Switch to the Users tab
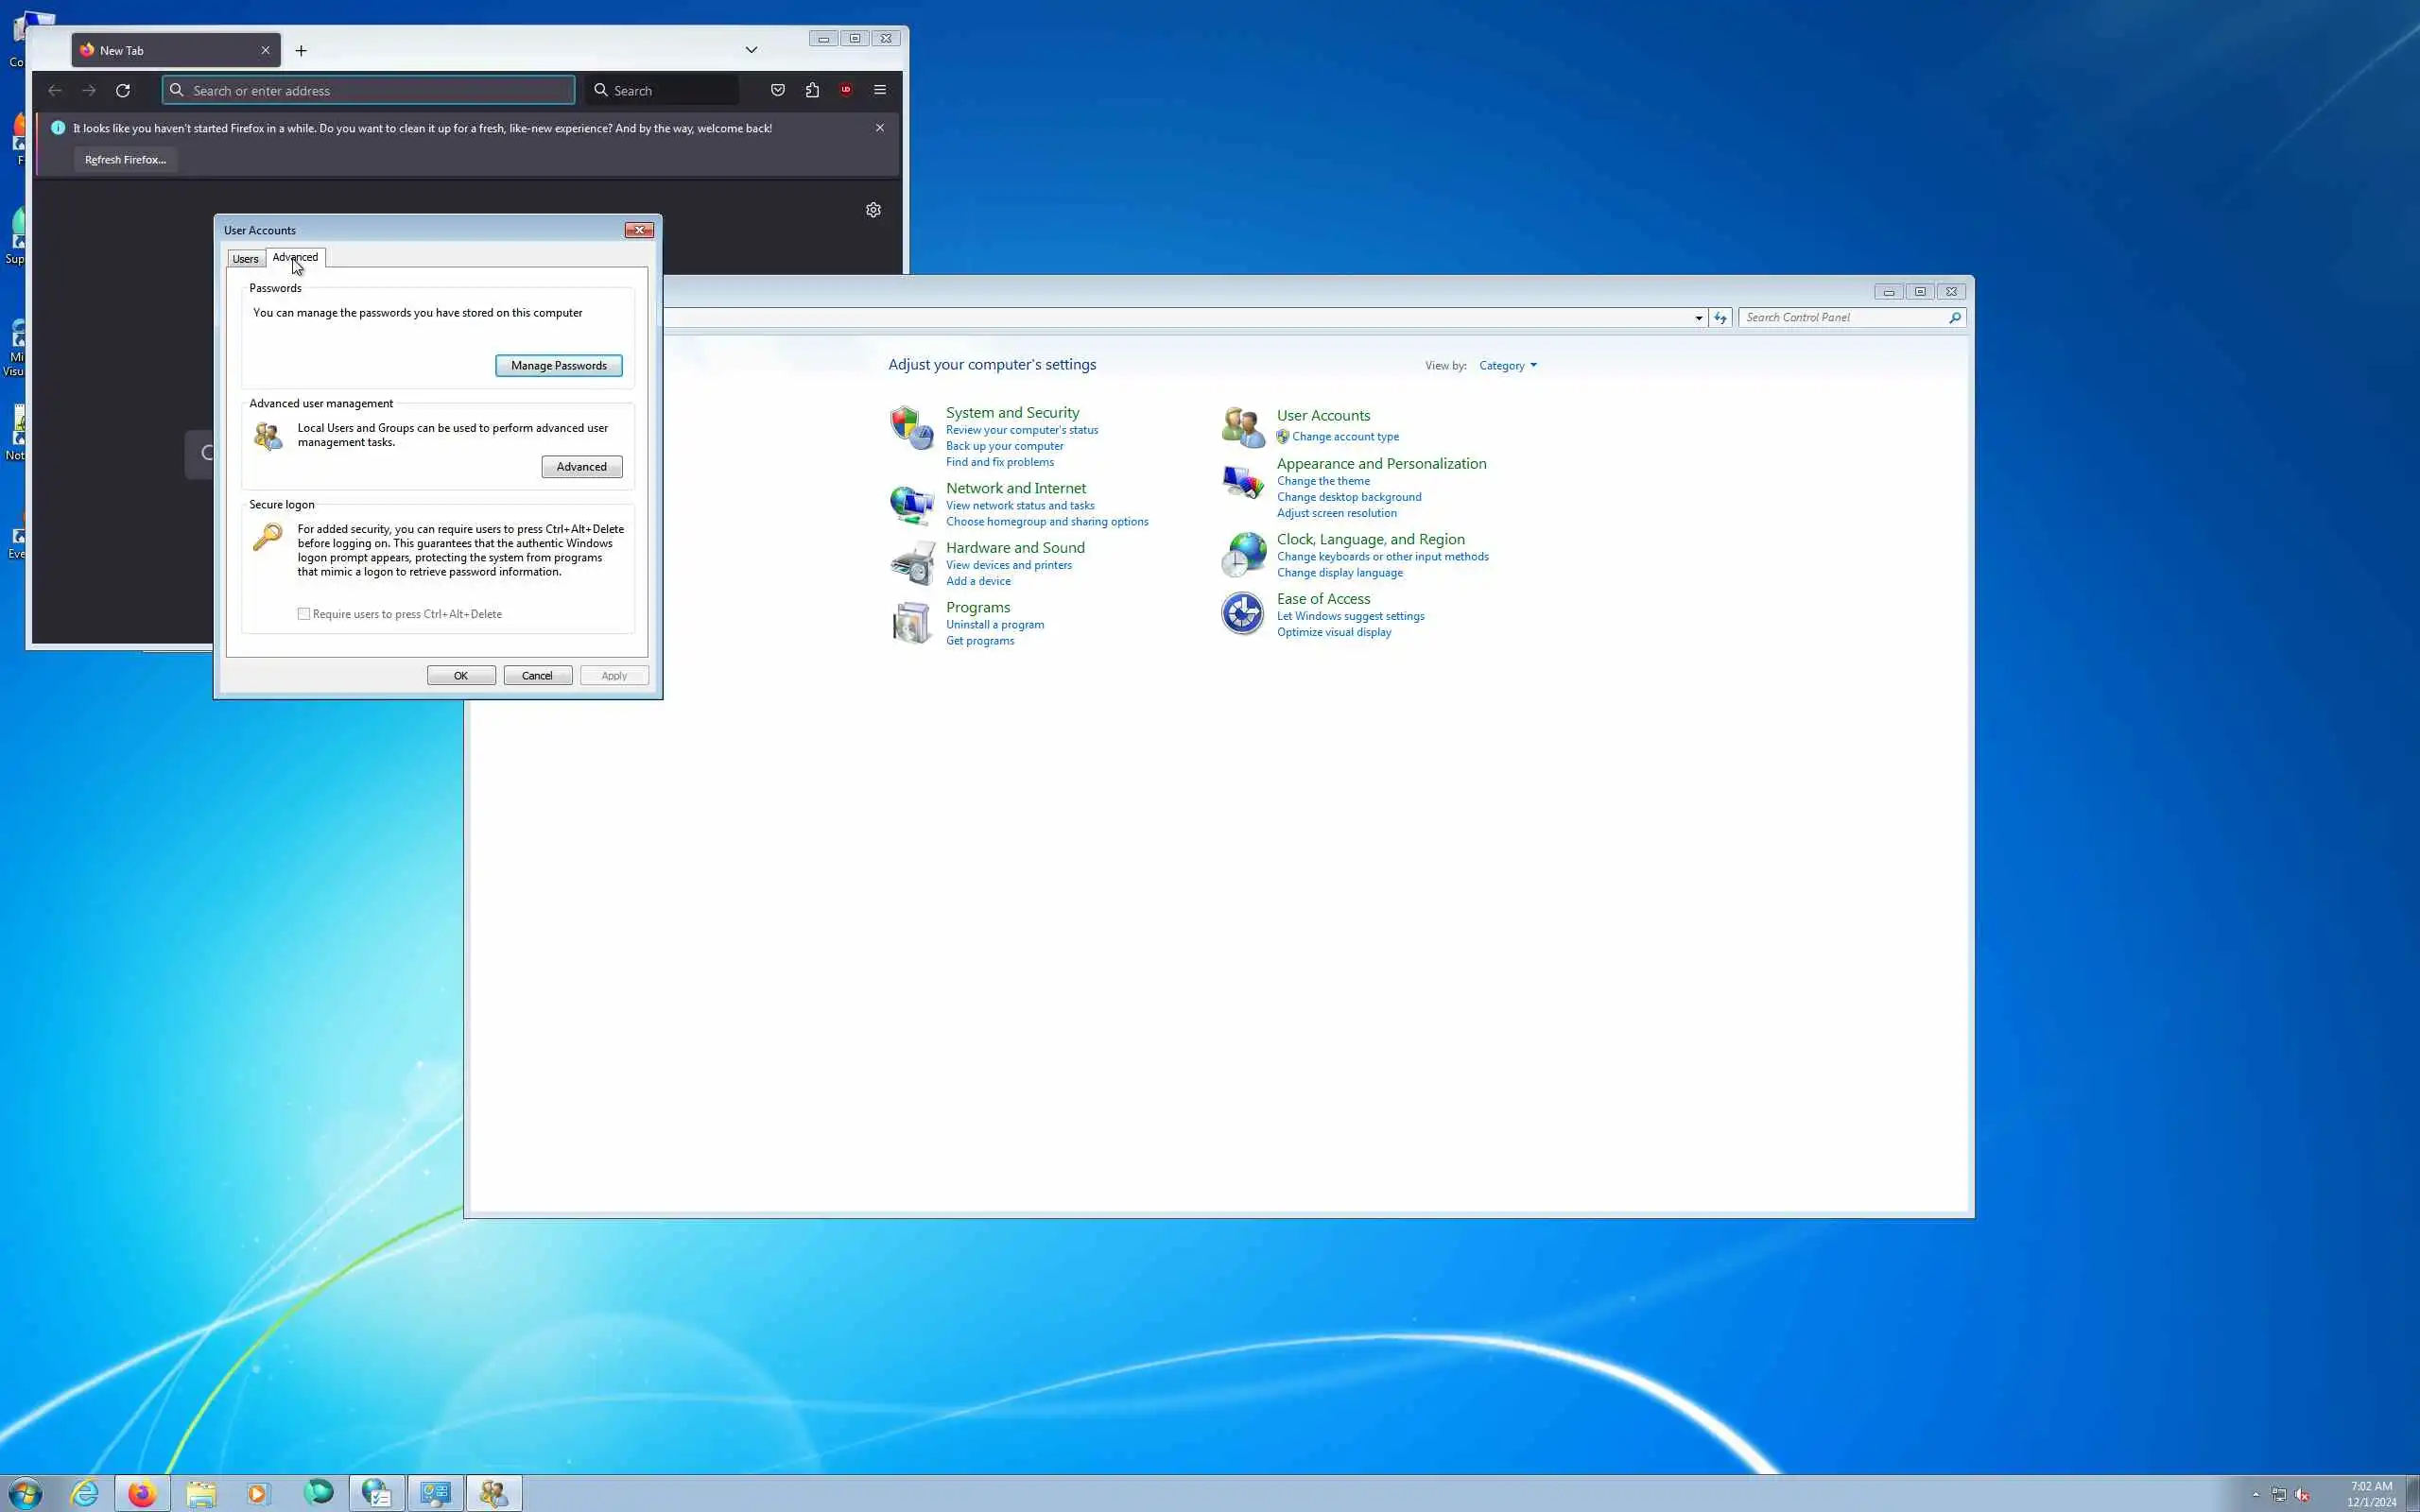The width and height of the screenshot is (2420, 1512). pos(245,259)
